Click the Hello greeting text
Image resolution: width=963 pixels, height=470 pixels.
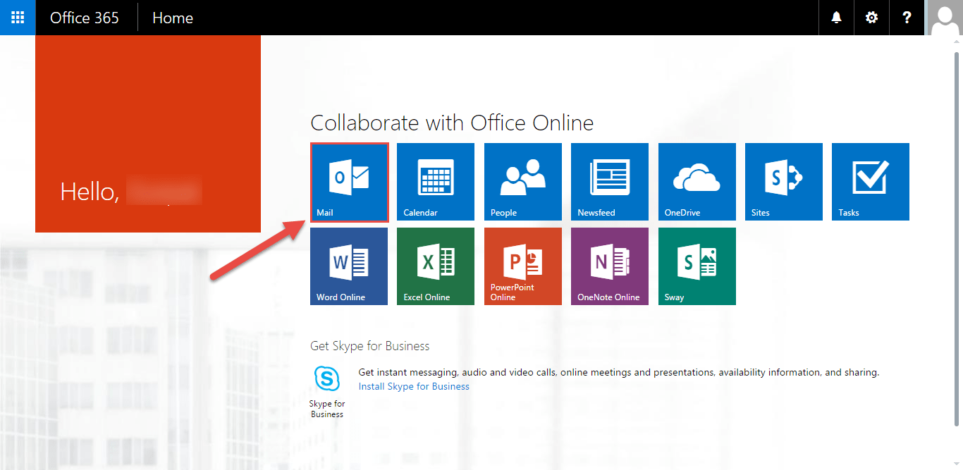(90, 192)
